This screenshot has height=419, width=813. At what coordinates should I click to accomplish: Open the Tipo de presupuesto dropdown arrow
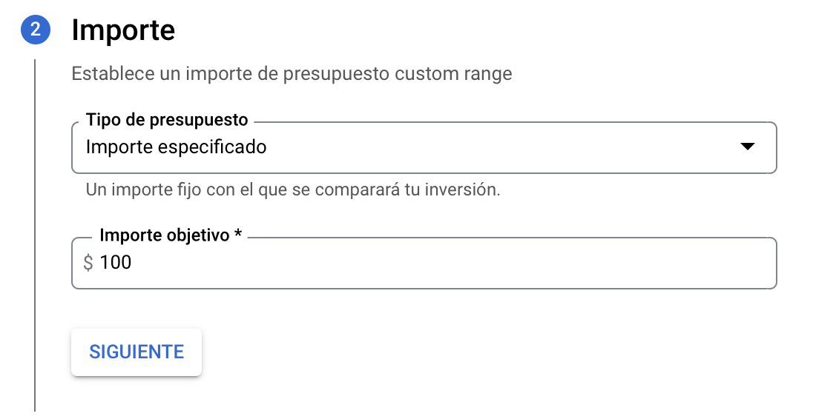[747, 147]
